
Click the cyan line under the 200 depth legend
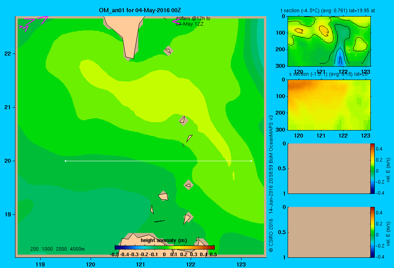pyautogui.click(x=38, y=253)
